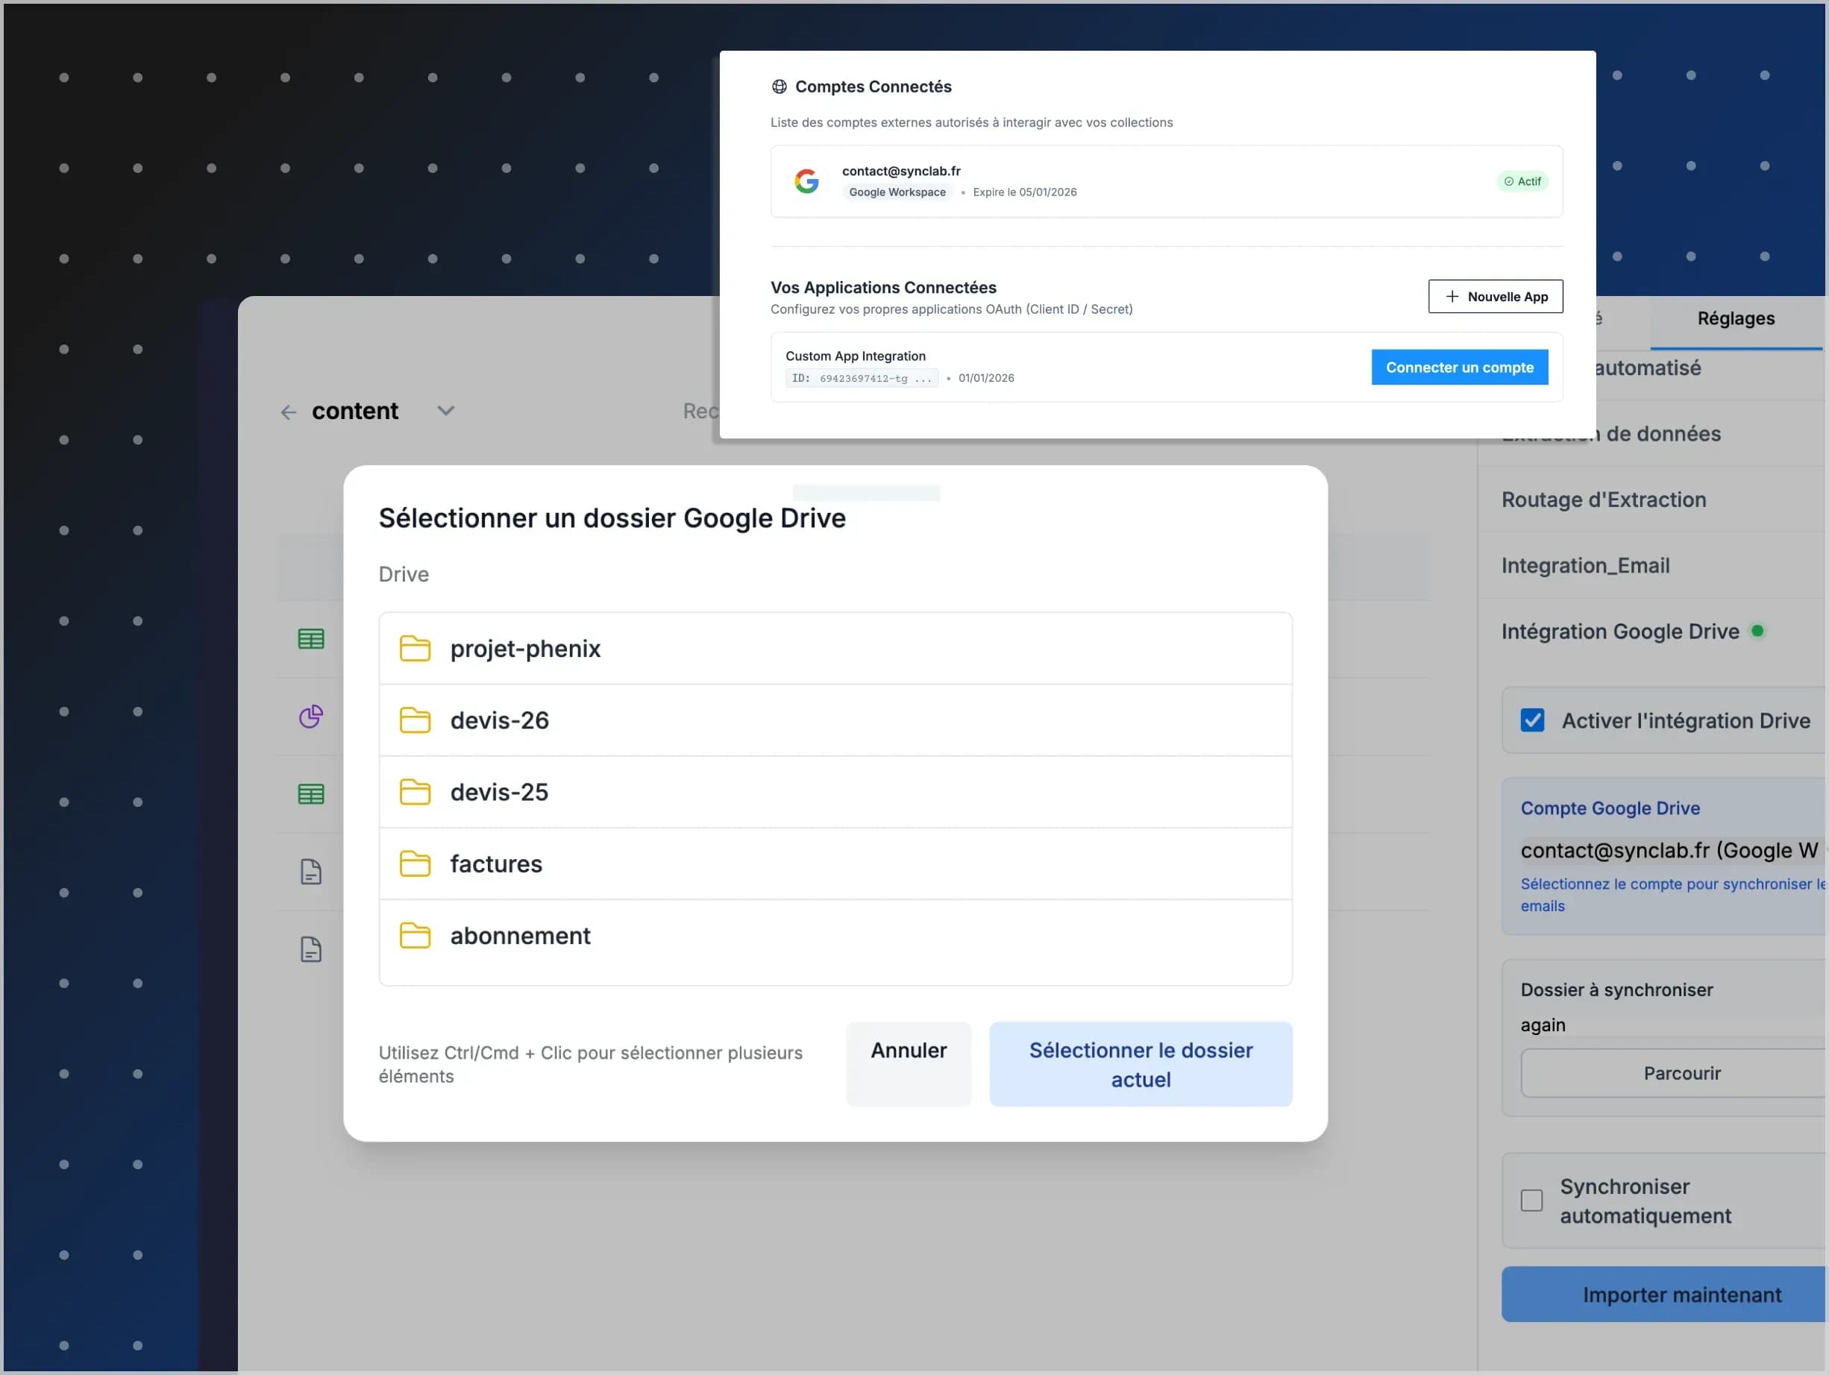Enable Synchroniser automatiquement checkbox
Image resolution: width=1829 pixels, height=1375 pixels.
[1531, 1201]
